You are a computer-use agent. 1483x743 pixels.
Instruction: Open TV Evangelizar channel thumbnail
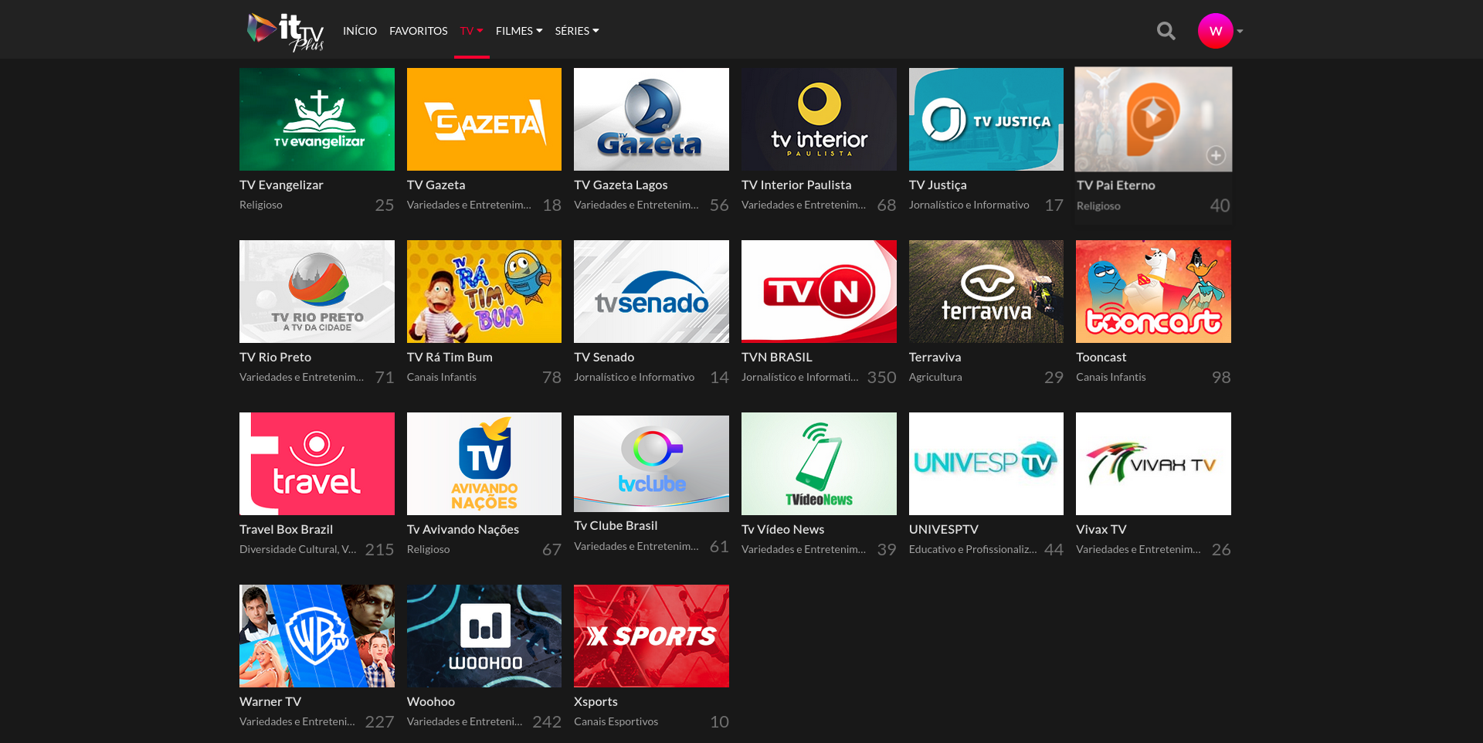[317, 119]
